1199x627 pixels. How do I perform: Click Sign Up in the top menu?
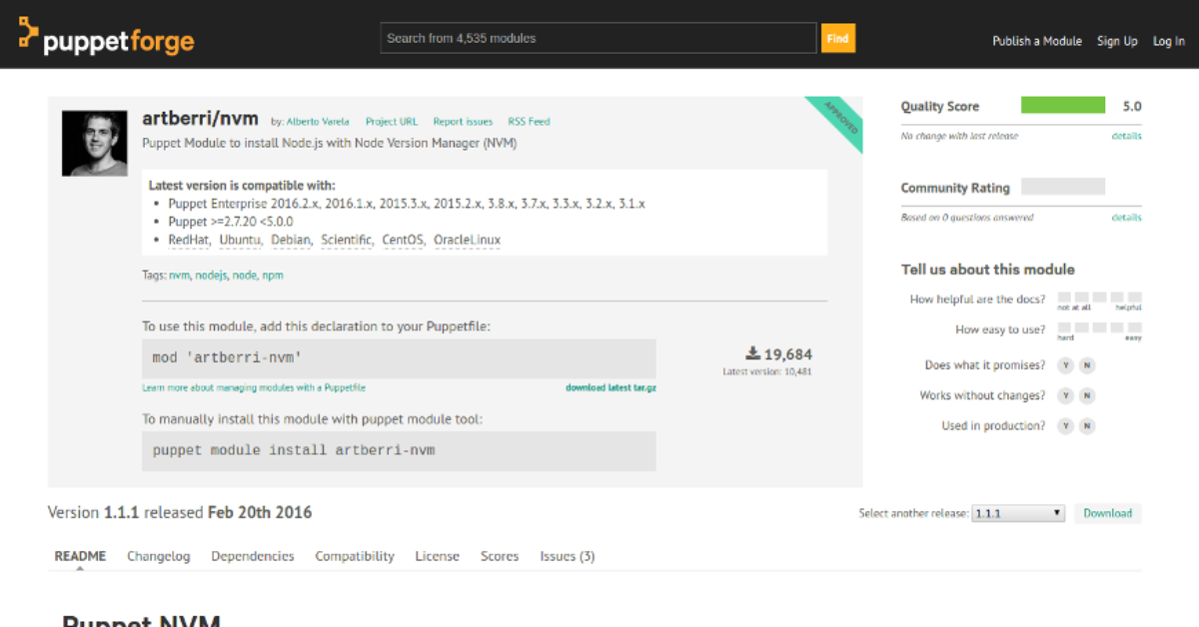click(x=1117, y=41)
